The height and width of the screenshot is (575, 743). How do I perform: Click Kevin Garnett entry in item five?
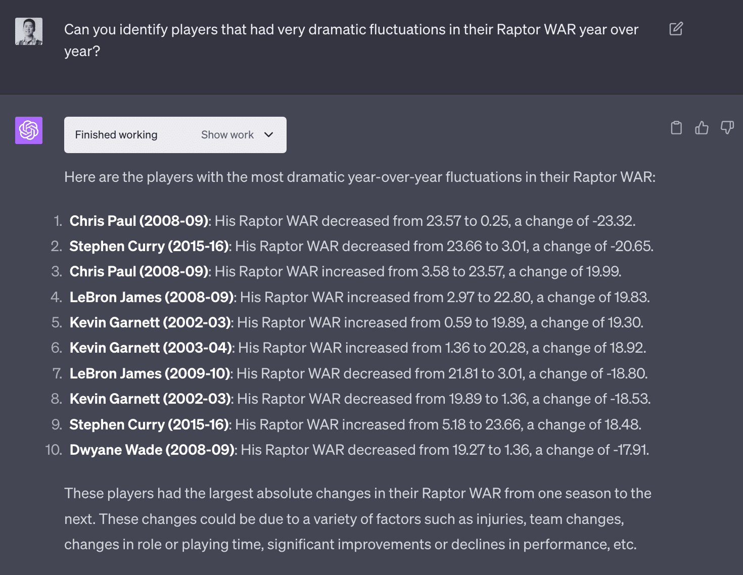tap(150, 322)
